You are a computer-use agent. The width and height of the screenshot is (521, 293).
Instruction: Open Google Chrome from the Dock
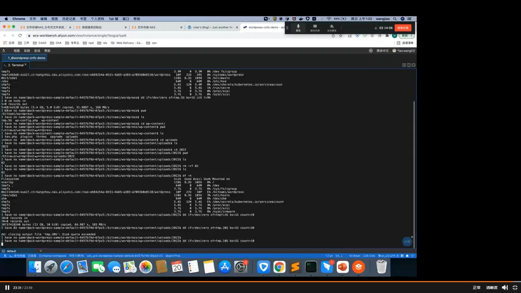click(x=279, y=267)
